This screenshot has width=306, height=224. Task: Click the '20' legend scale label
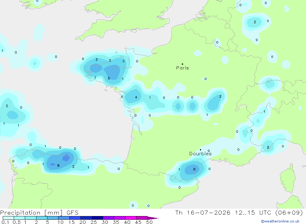tap(83, 222)
